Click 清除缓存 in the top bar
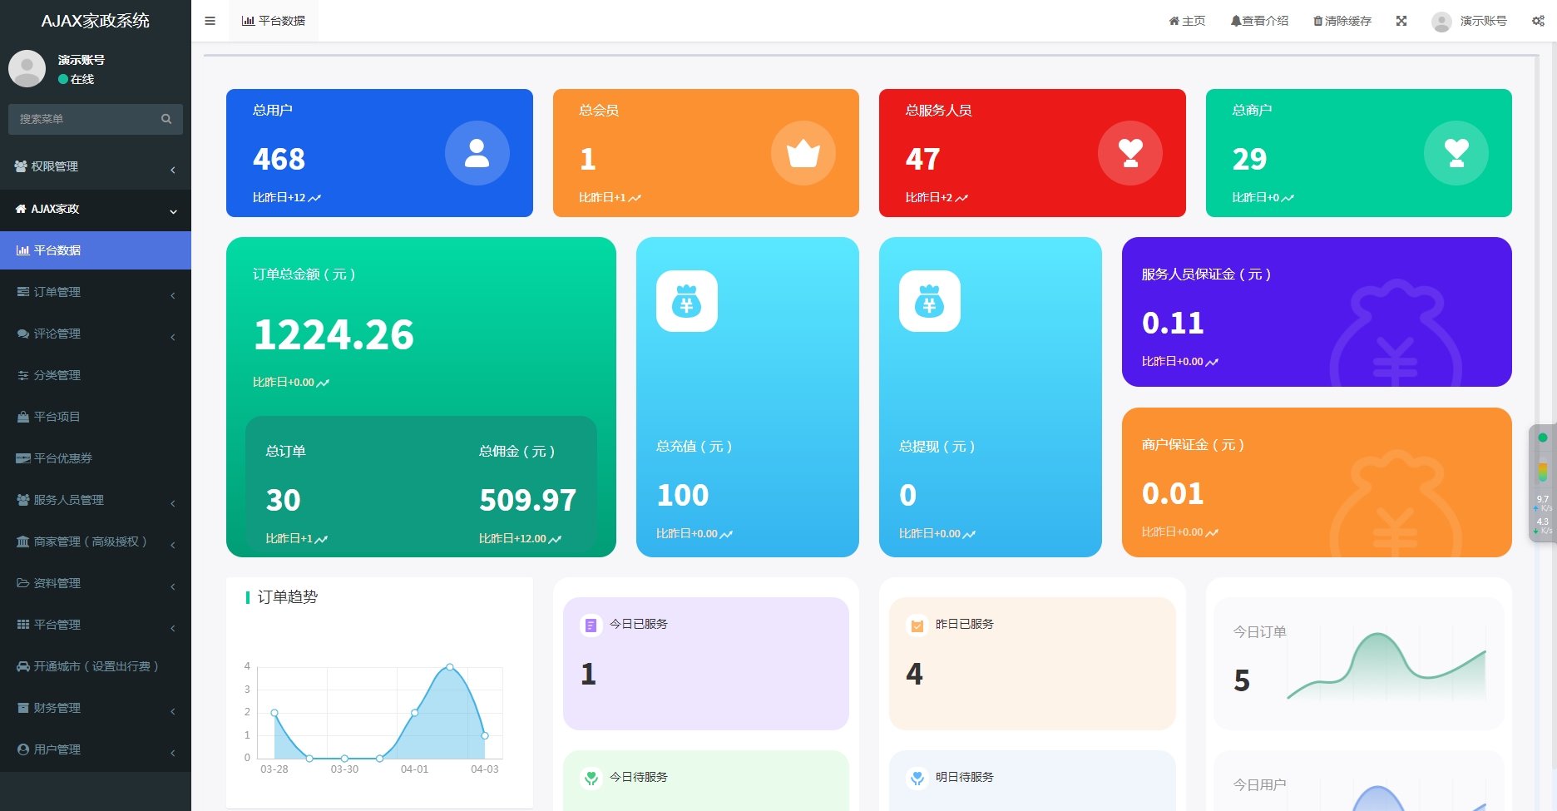Screen dimensions: 1557x811 (x=1342, y=21)
